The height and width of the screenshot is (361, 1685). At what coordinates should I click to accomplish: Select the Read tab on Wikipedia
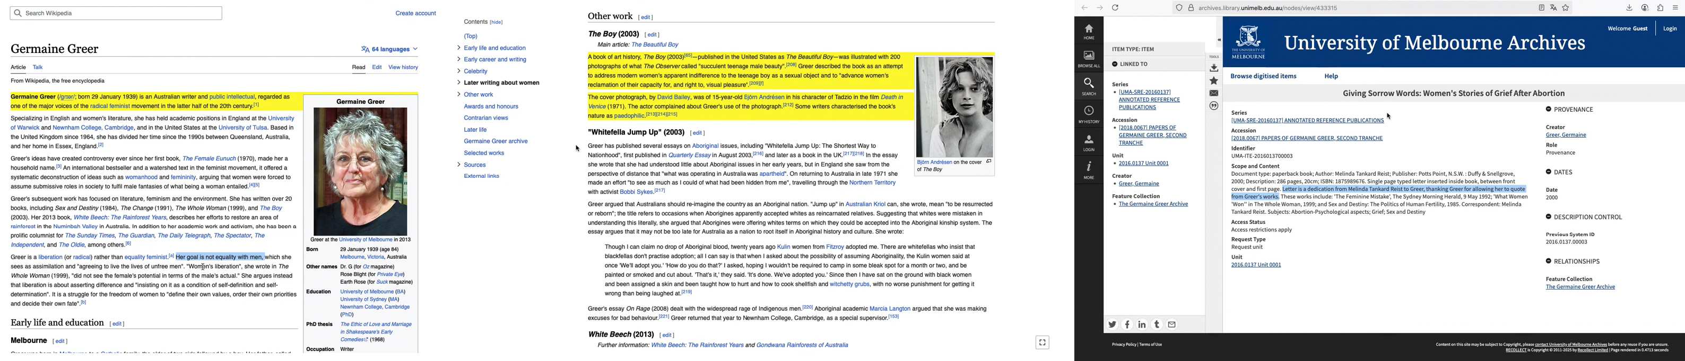pyautogui.click(x=359, y=67)
